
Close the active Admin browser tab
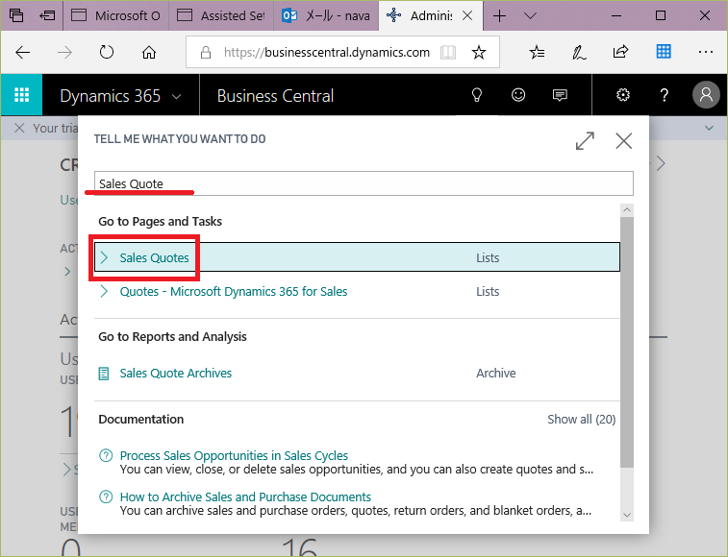pyautogui.click(x=467, y=15)
